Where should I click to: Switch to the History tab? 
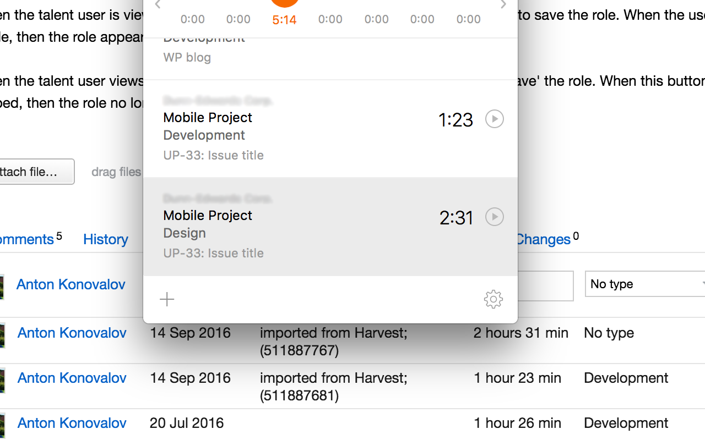pos(106,239)
